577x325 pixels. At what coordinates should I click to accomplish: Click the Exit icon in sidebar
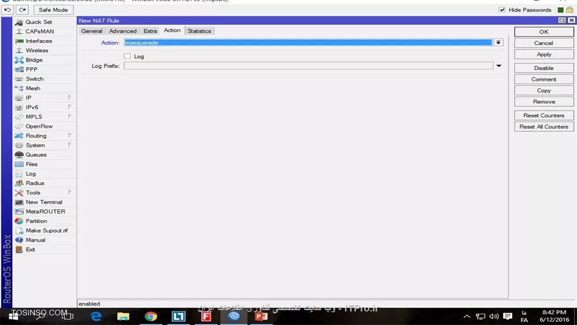click(x=19, y=249)
